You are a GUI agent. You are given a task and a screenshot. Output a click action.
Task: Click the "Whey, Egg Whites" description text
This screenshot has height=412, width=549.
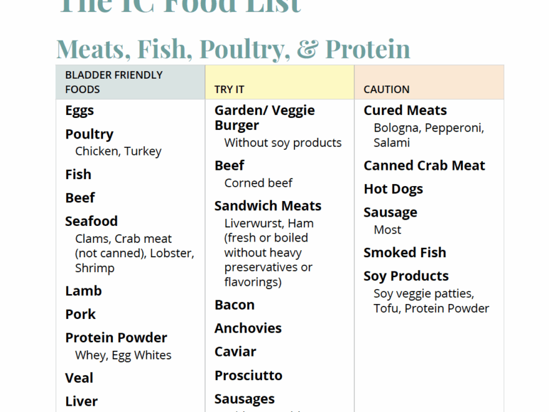coord(123,355)
